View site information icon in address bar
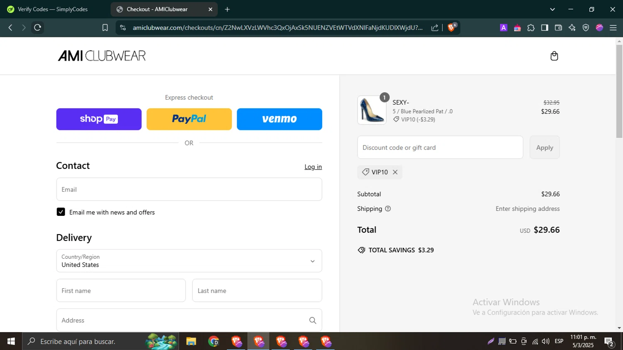The width and height of the screenshot is (623, 350). (123, 27)
